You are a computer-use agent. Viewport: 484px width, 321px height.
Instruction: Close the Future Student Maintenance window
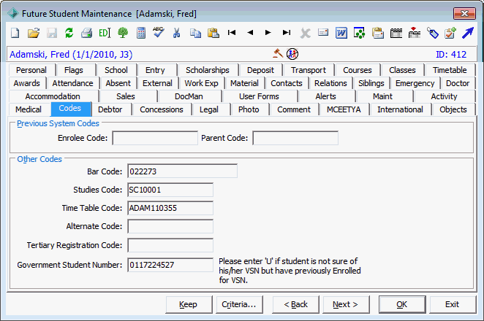tap(464, 14)
